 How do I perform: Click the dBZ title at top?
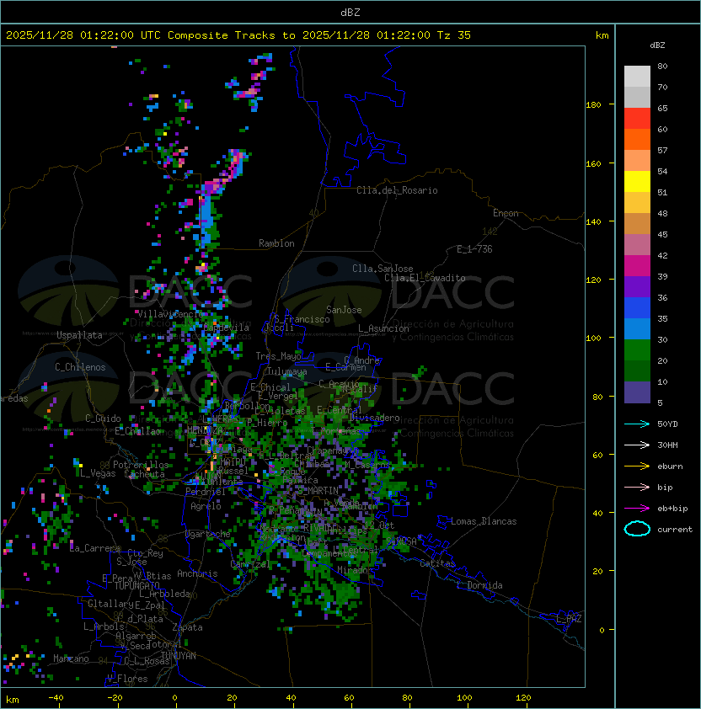point(350,12)
